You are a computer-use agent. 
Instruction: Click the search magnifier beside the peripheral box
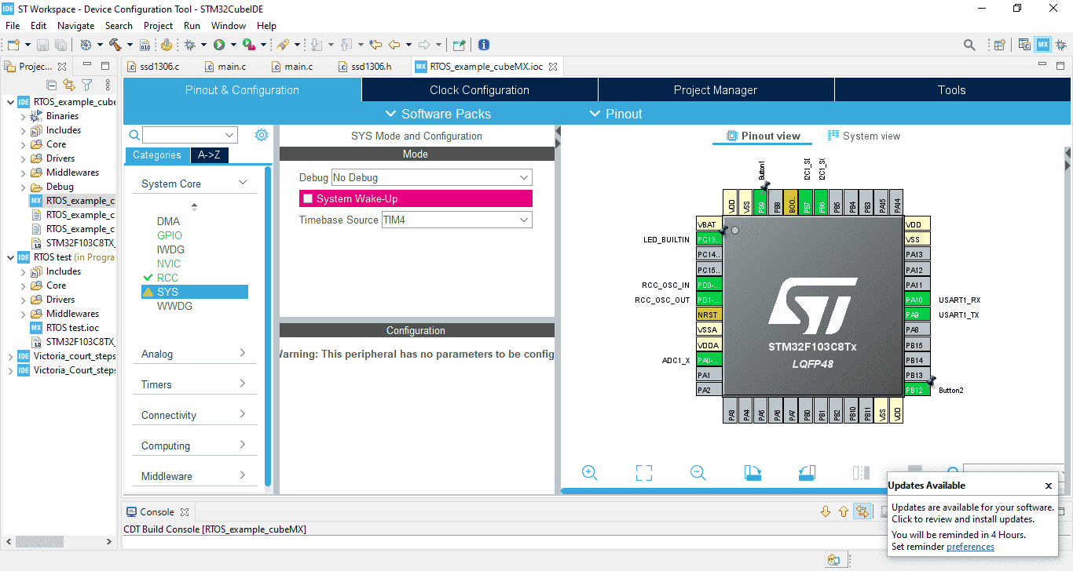click(x=134, y=135)
